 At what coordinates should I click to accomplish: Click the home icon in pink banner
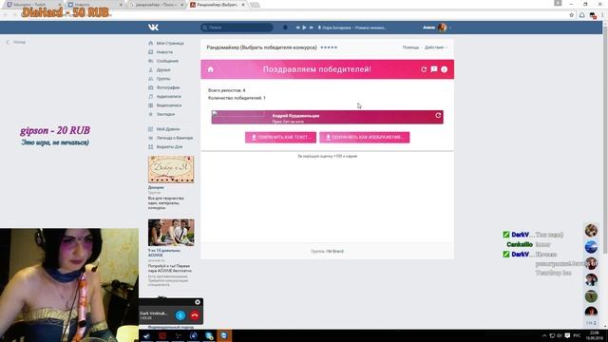211,69
